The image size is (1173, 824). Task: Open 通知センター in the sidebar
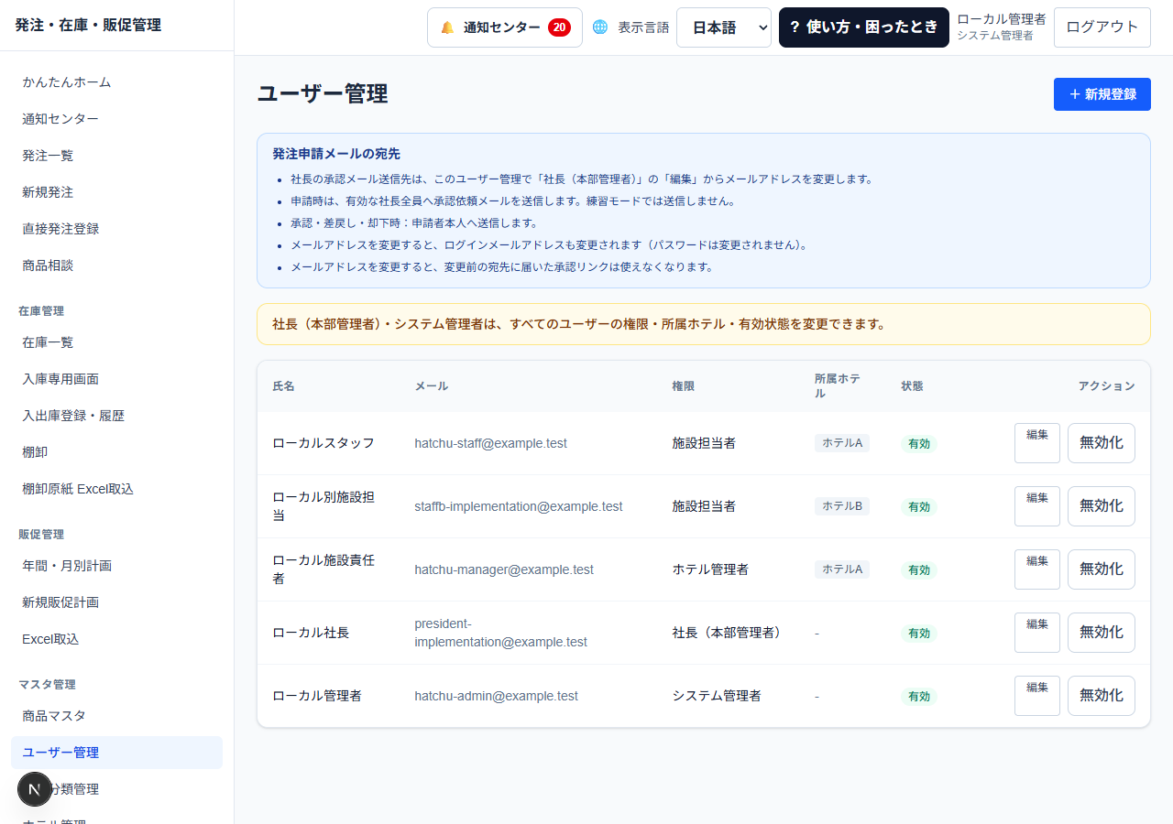click(x=116, y=119)
